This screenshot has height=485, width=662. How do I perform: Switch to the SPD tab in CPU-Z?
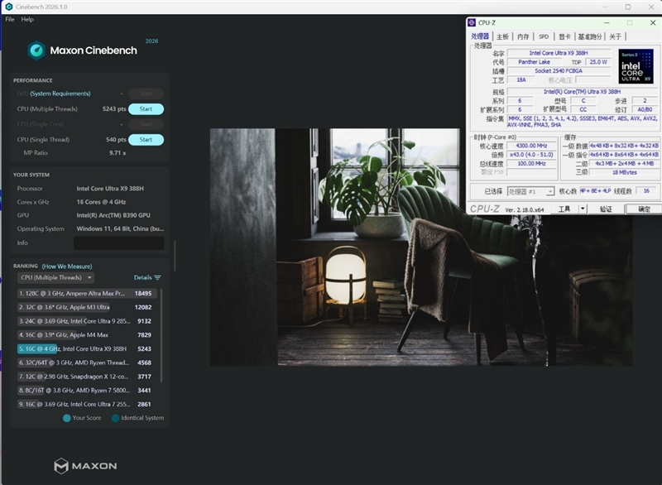pos(544,36)
